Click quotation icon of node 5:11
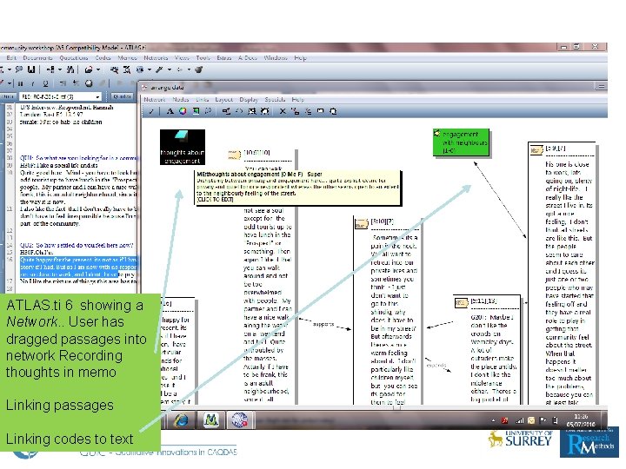Screen dimensions: 626x469 click(x=461, y=303)
